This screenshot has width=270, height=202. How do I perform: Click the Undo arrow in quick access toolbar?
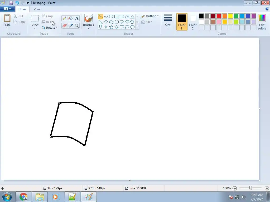click(x=17, y=3)
